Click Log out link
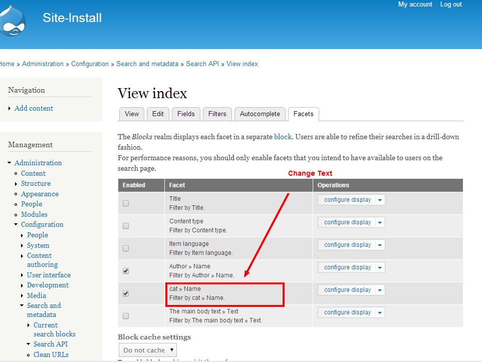Image resolution: width=482 pixels, height=362 pixels. 451,5
